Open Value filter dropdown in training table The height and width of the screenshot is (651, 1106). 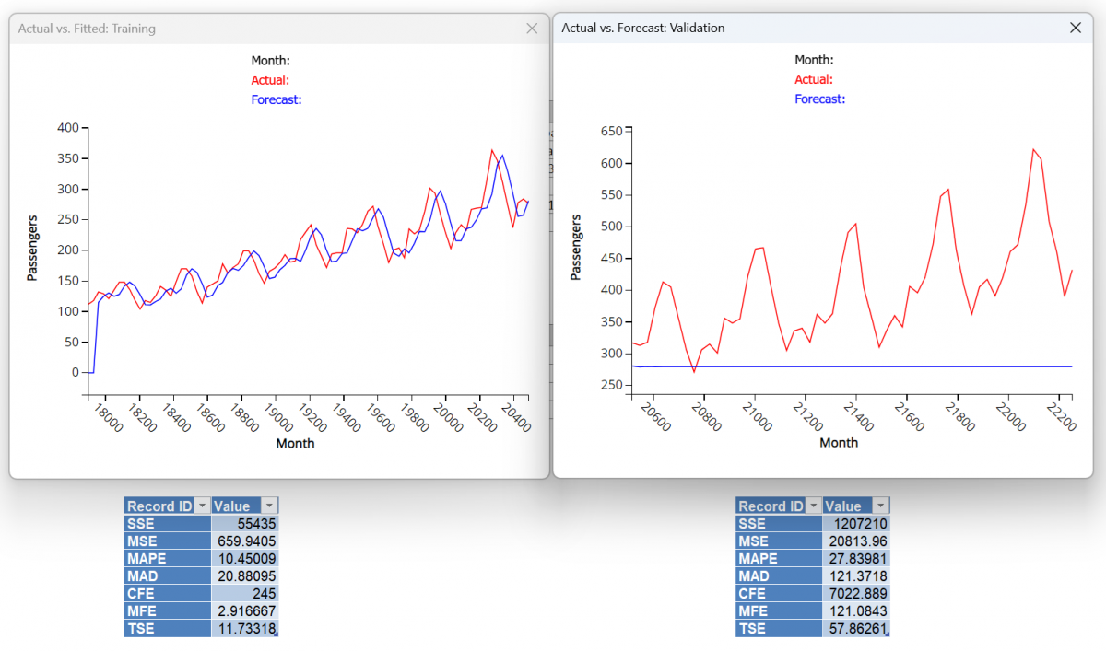(268, 506)
